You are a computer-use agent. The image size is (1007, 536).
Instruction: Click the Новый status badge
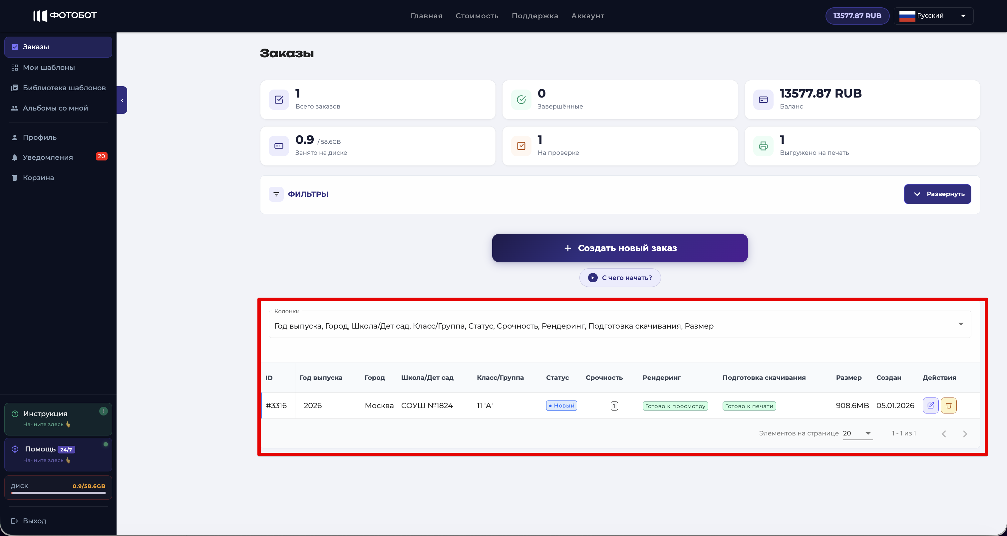pos(561,405)
